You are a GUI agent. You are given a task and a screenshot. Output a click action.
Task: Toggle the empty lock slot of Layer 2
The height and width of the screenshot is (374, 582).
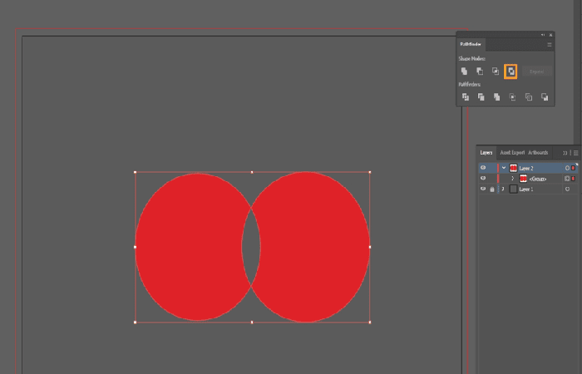tap(492, 168)
